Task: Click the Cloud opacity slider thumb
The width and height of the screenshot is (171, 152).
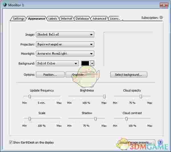Action: click(141, 97)
